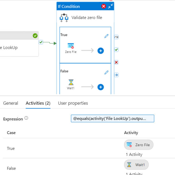Click the on-success green check output connector

coord(116,50)
